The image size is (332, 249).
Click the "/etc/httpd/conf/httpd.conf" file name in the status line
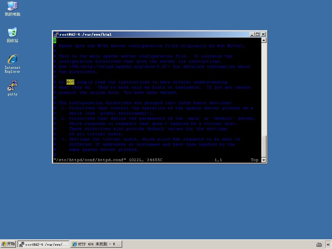click(90, 160)
